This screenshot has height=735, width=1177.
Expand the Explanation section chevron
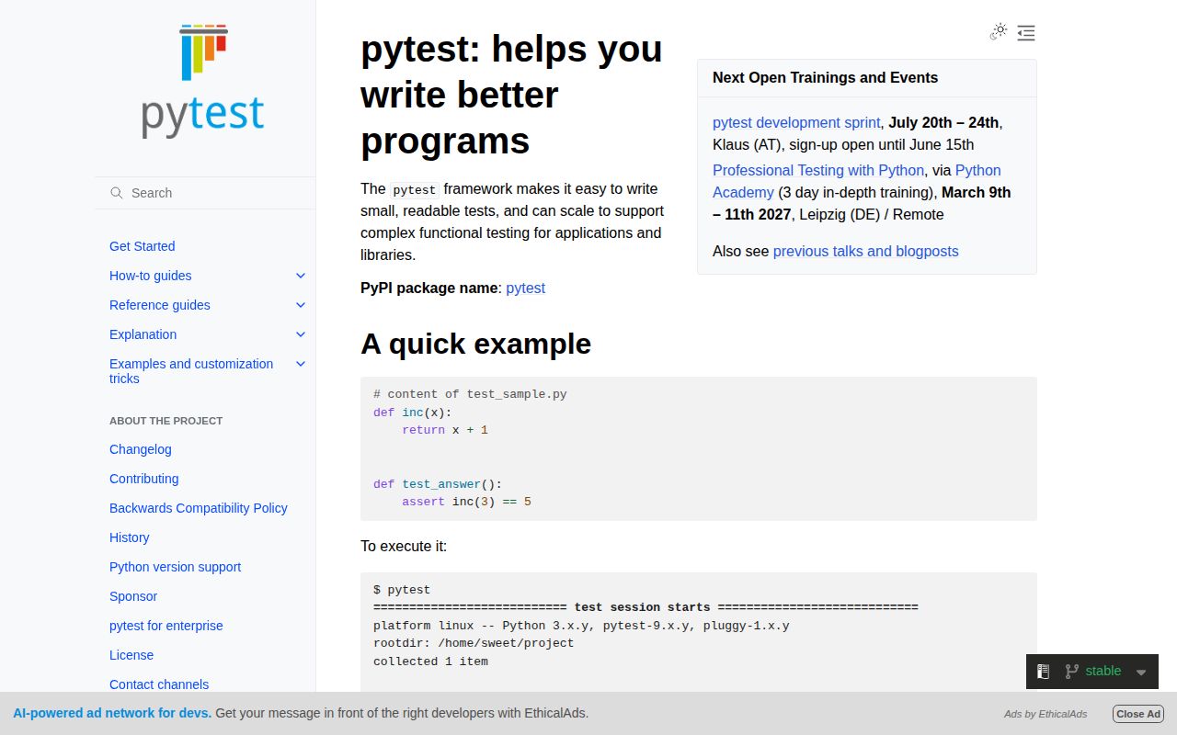point(301,334)
